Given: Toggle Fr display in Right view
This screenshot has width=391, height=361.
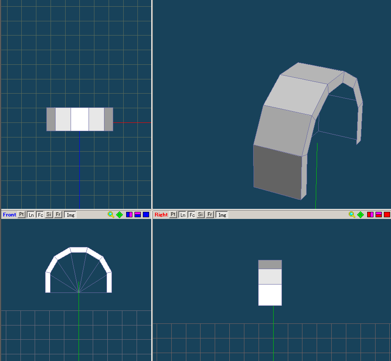Looking at the screenshot, I should 210,215.
